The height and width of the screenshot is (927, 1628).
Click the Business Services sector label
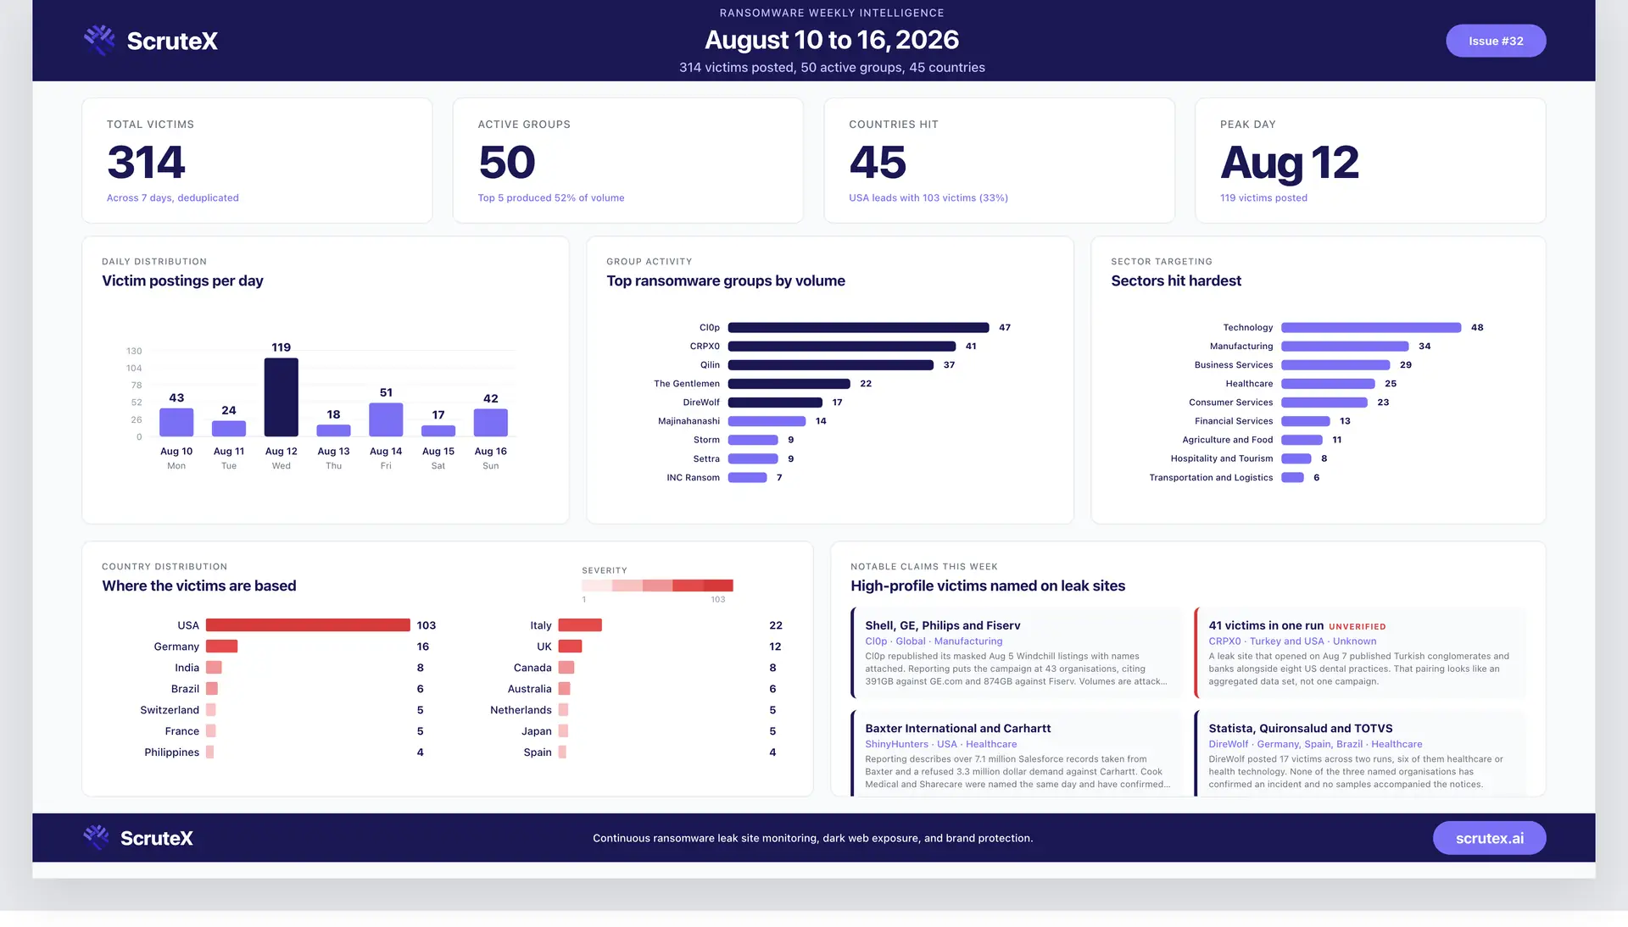point(1234,365)
